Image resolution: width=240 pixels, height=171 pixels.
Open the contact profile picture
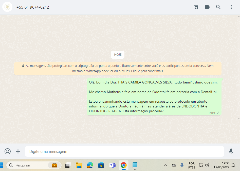click(x=7, y=7)
